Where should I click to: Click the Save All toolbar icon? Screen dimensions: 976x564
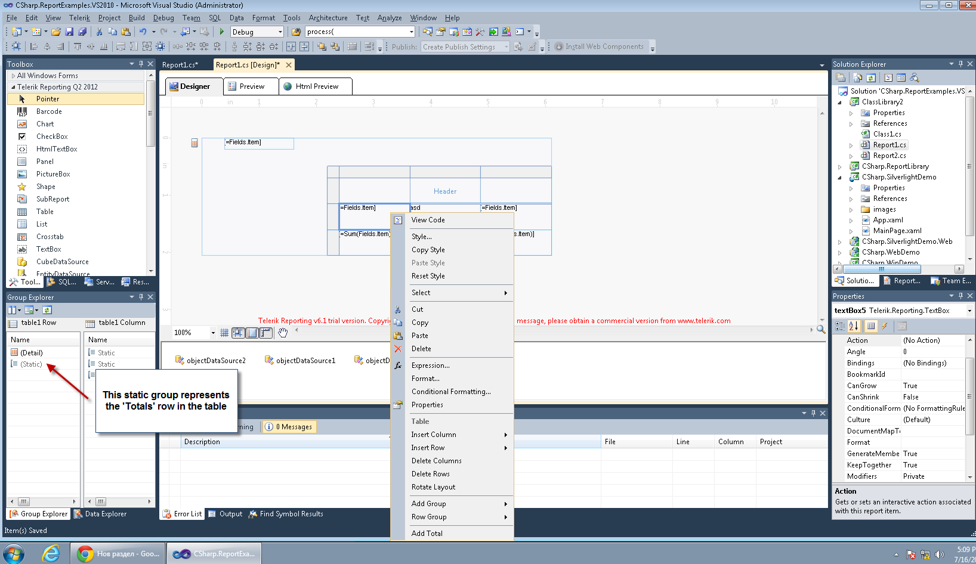(82, 32)
